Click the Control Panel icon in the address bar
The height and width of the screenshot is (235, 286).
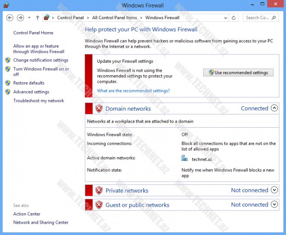click(x=47, y=18)
